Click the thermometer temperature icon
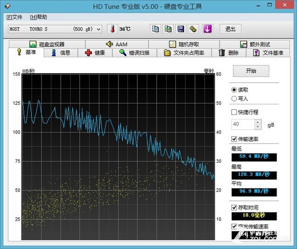The height and width of the screenshot is (249, 297). point(112,29)
